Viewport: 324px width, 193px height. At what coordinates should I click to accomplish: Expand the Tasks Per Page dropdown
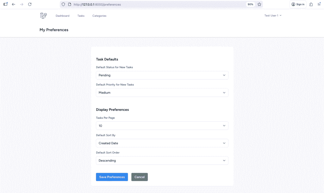coord(162,126)
